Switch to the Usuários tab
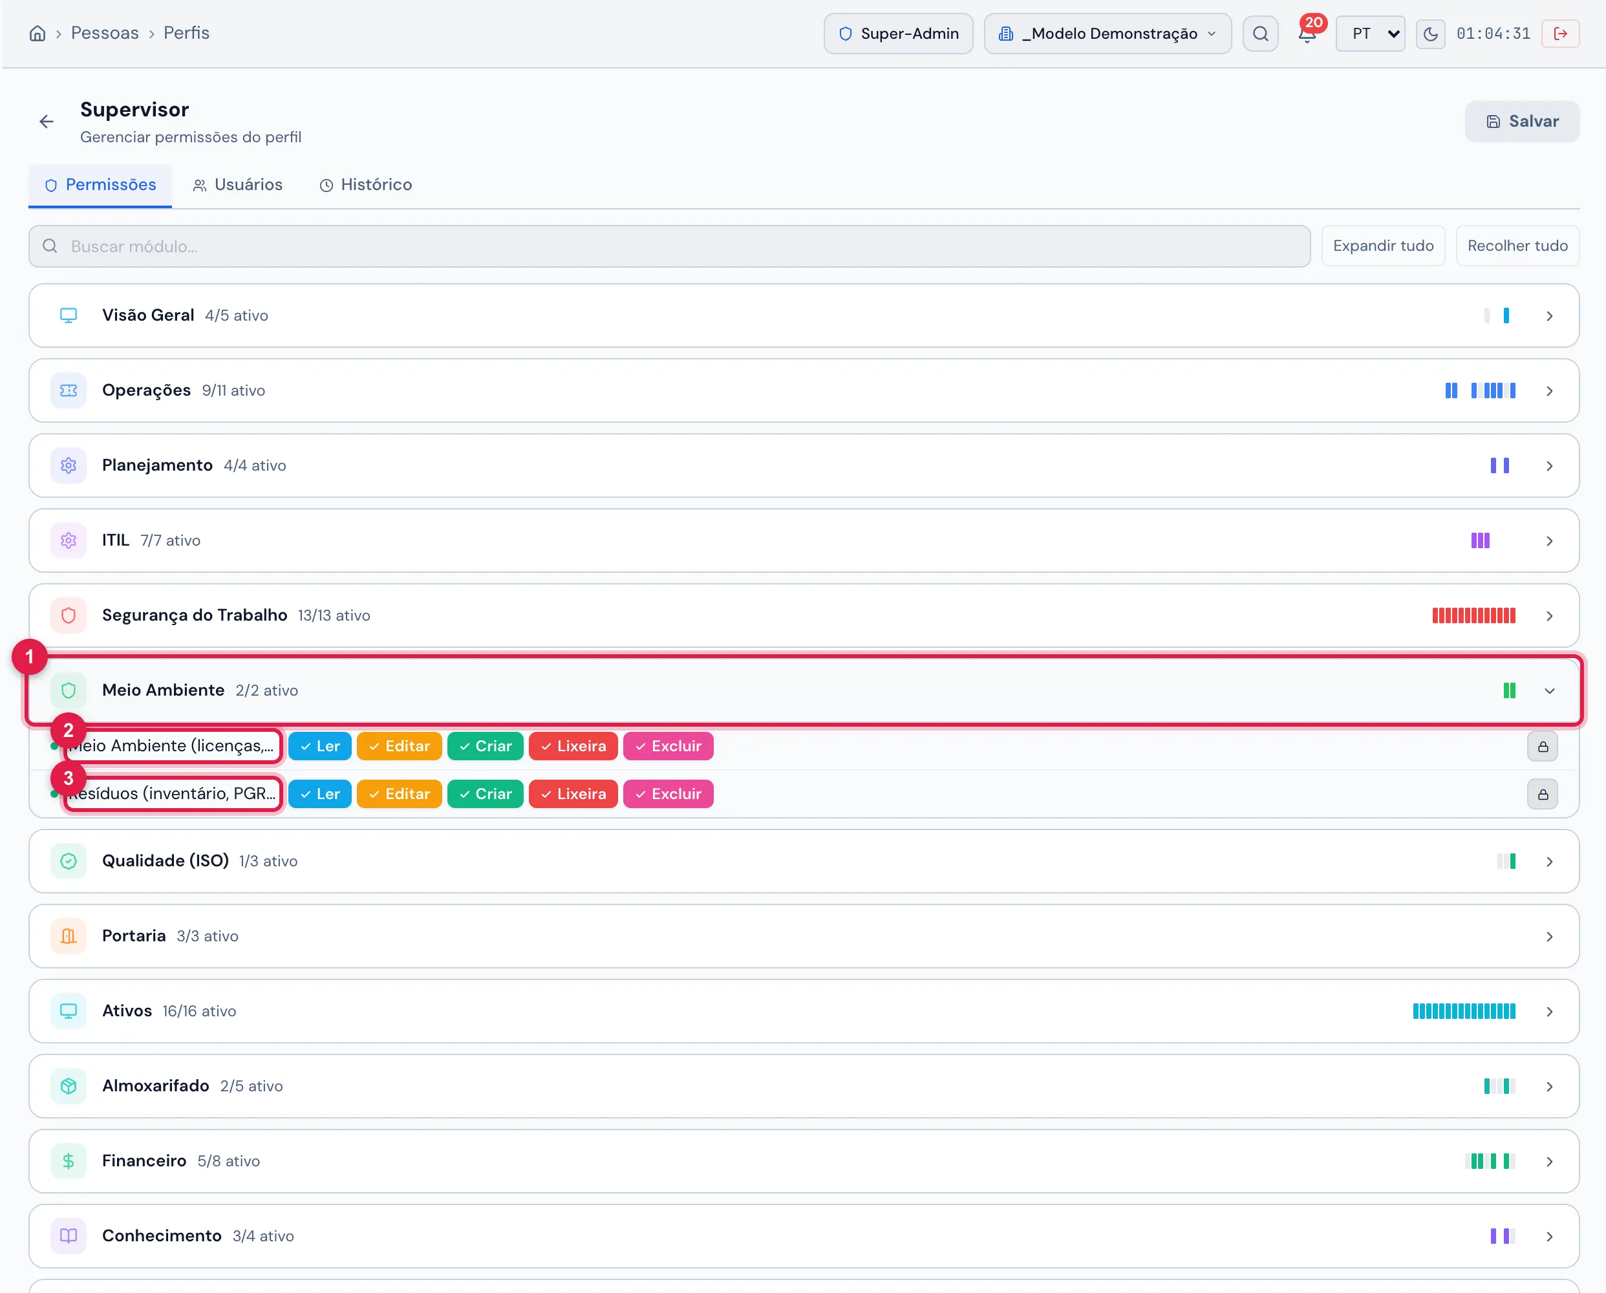The height and width of the screenshot is (1293, 1606). tap(238, 185)
